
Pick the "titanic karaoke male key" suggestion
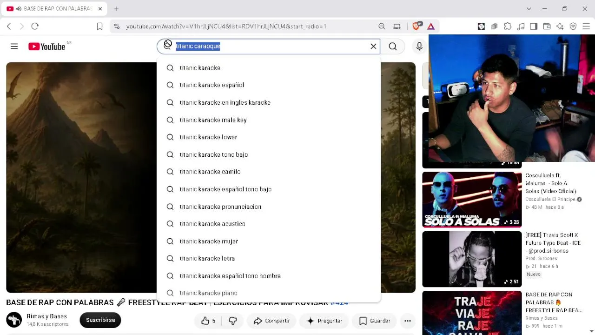(x=269, y=120)
